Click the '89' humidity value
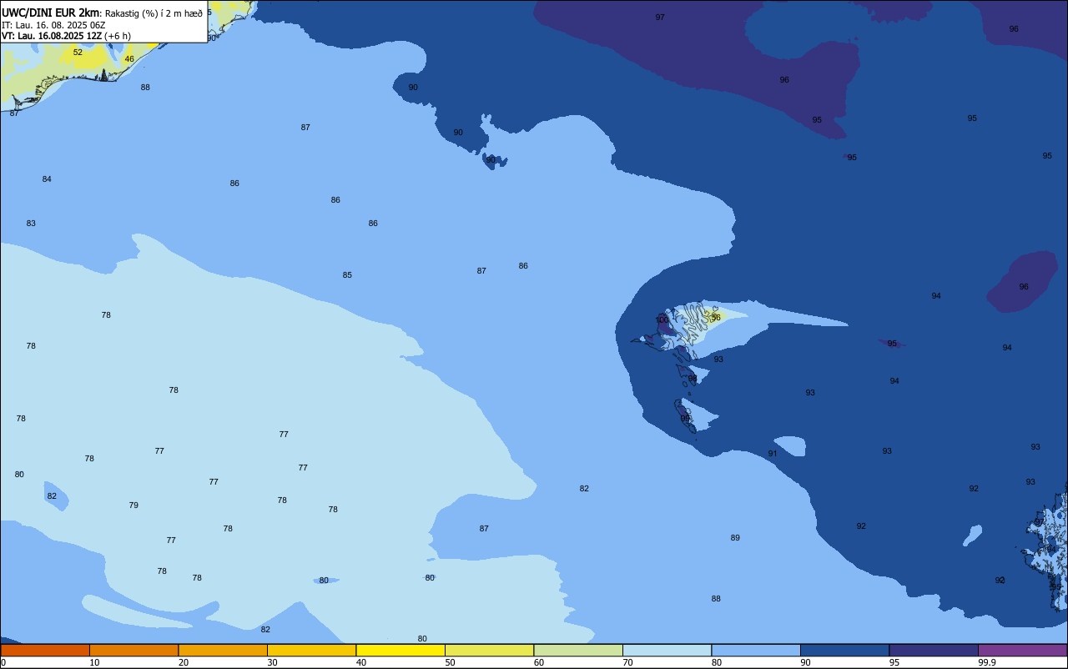 tap(735, 538)
